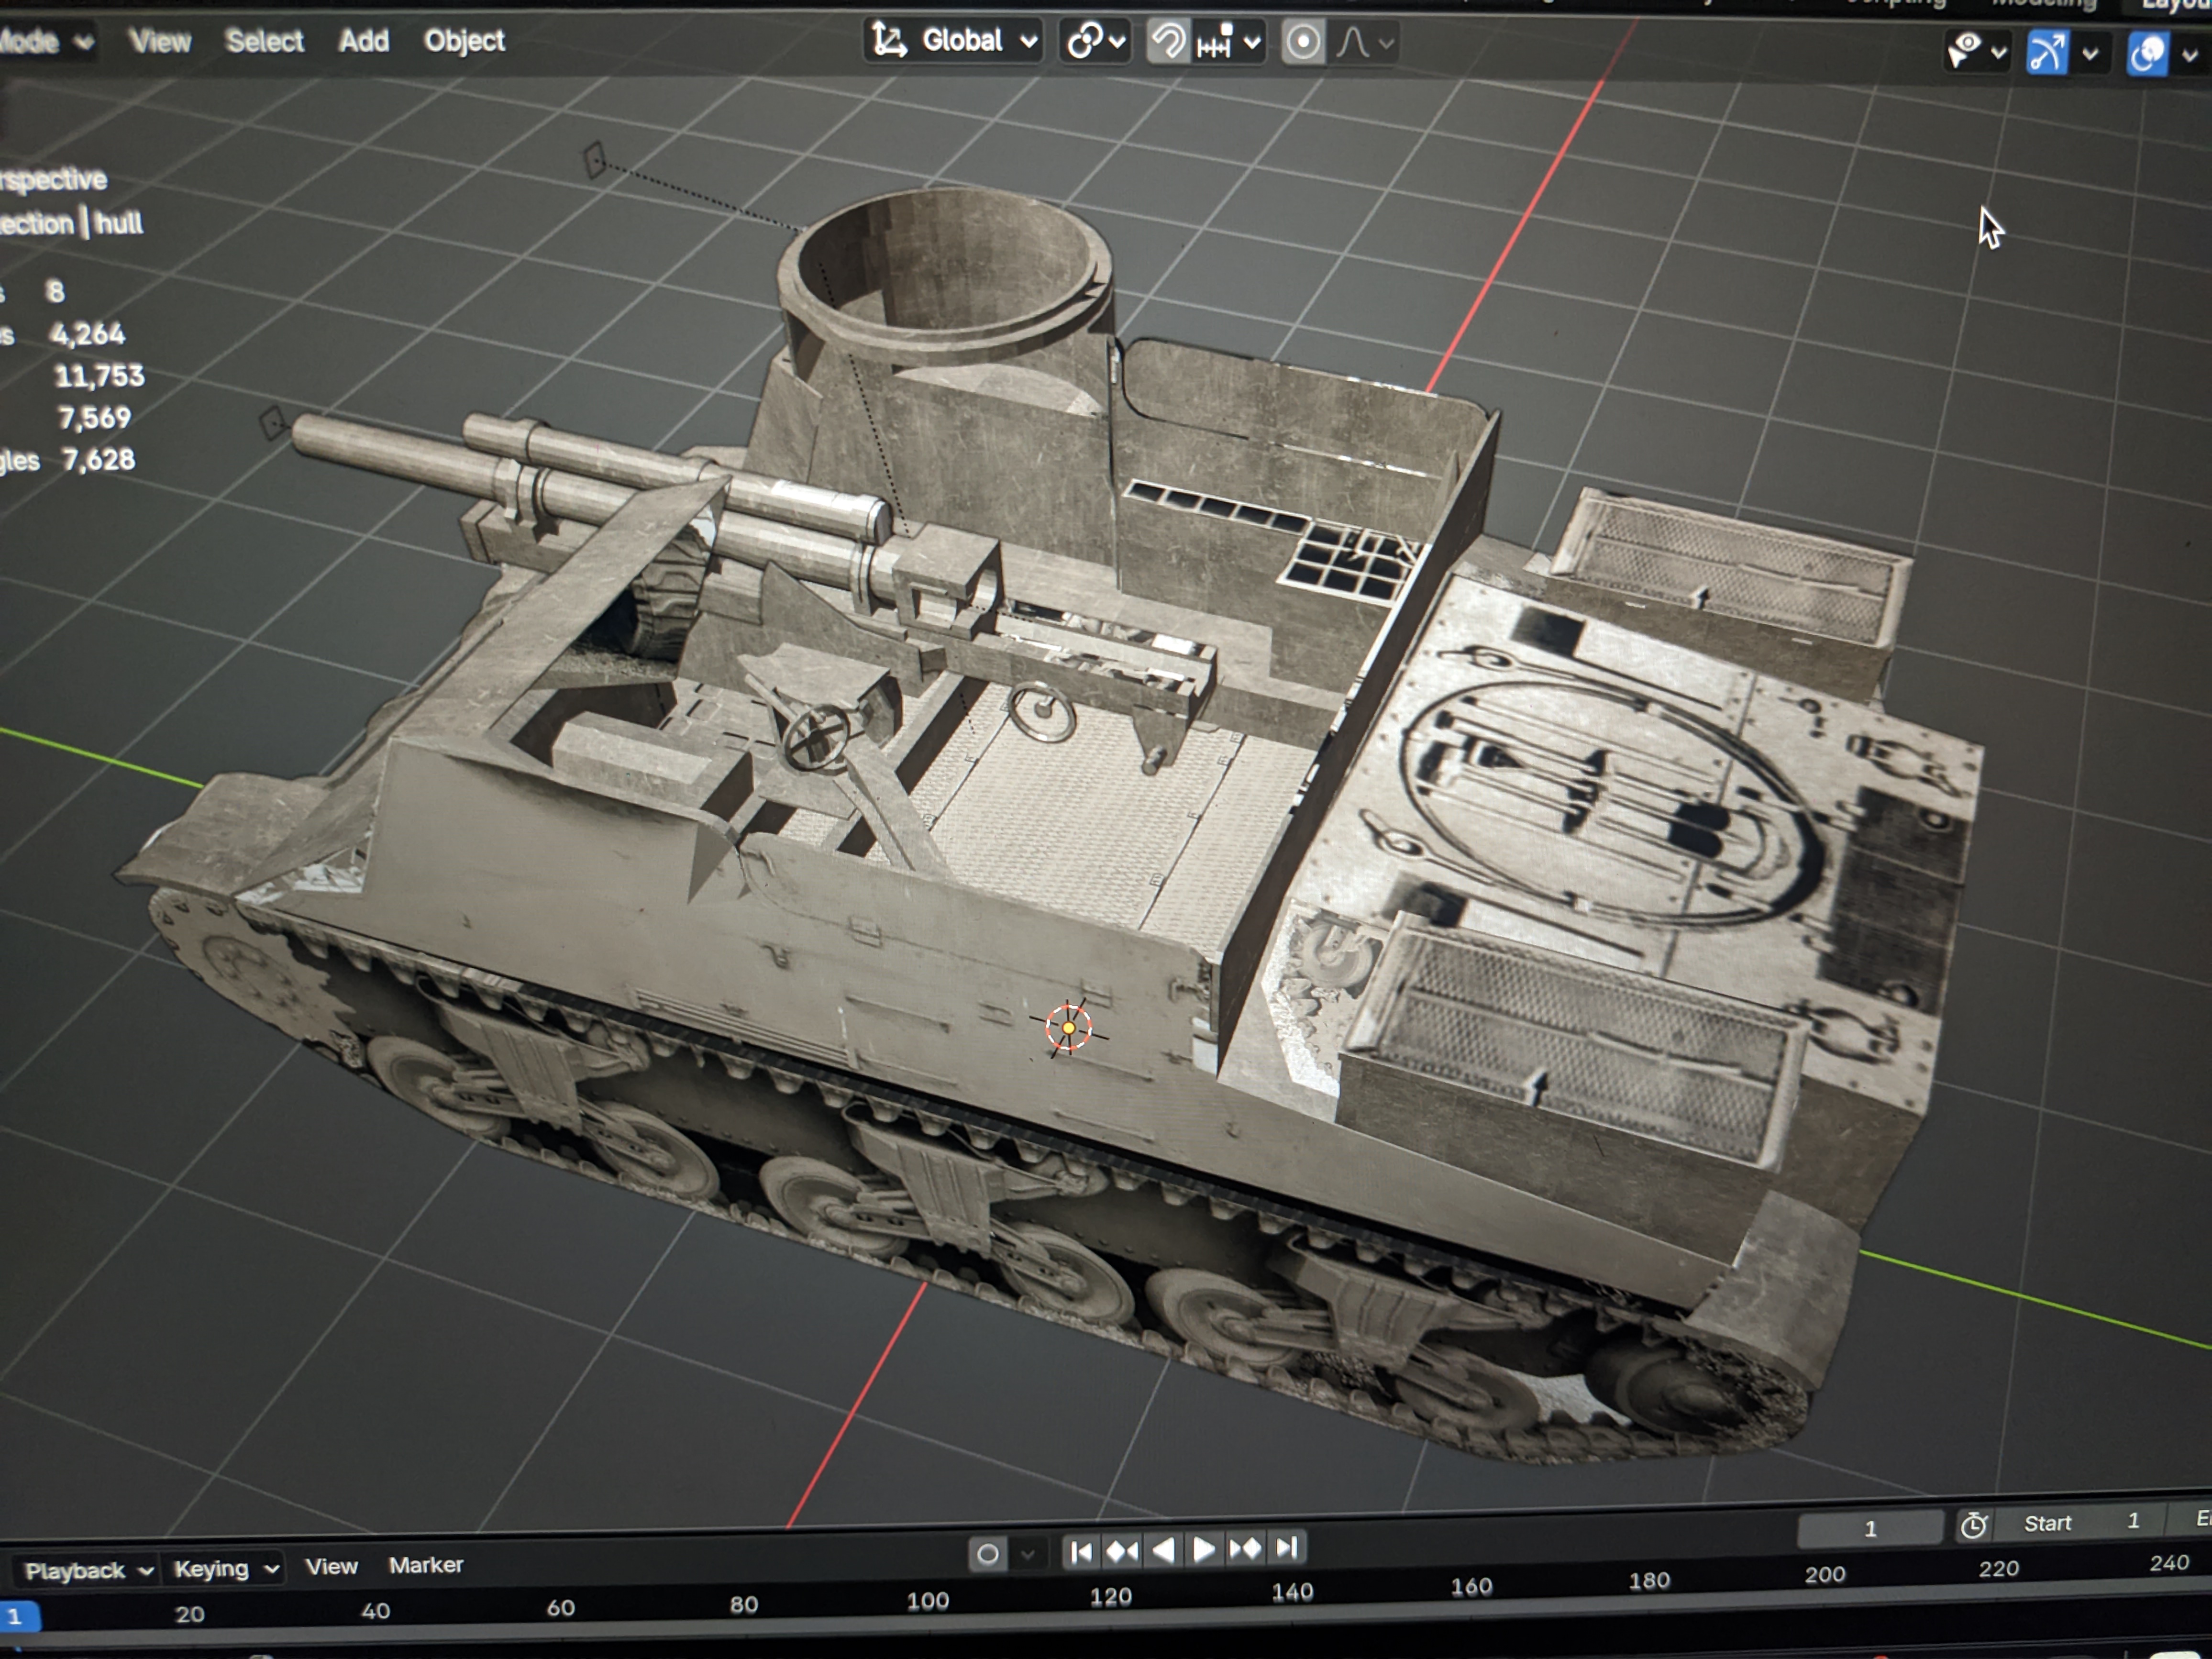
Task: Click the '7,569' statistics value
Action: click(x=95, y=418)
